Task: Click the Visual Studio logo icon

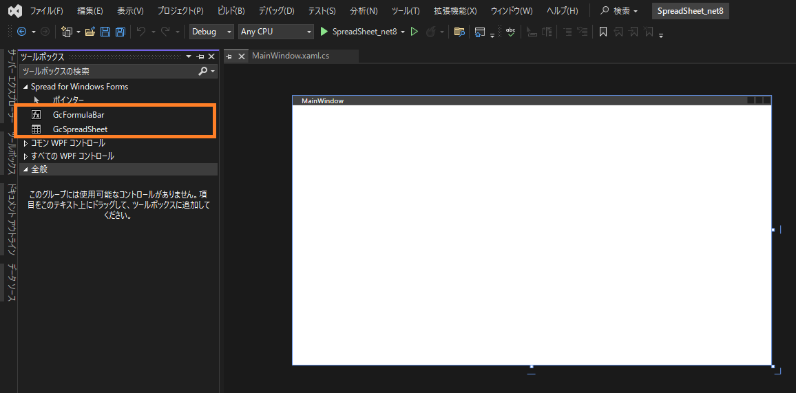Action: click(x=15, y=10)
